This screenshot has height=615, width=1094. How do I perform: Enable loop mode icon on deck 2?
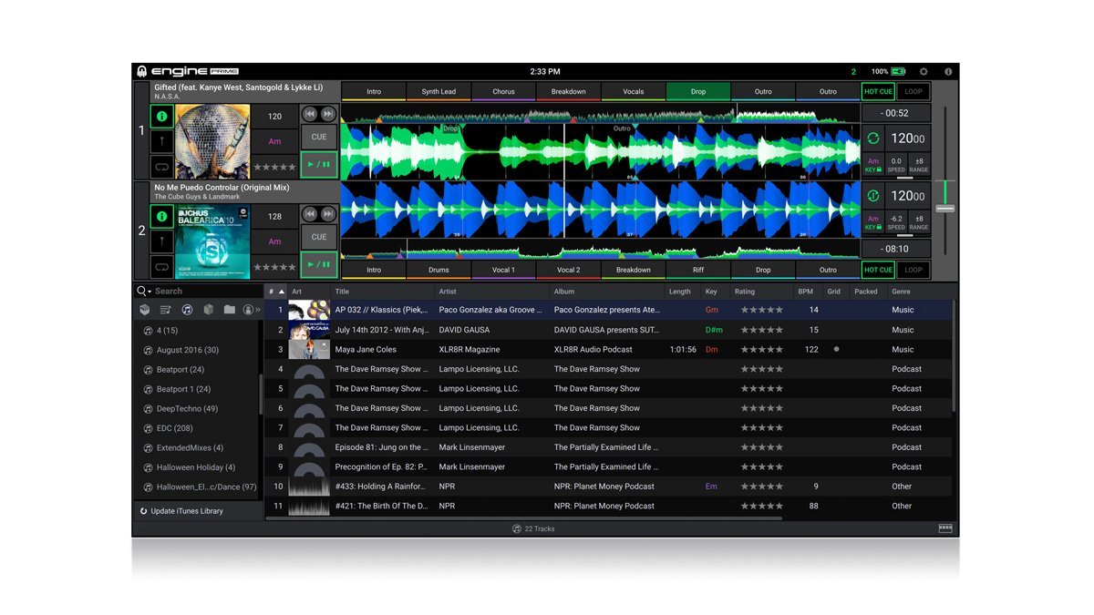tap(160, 266)
